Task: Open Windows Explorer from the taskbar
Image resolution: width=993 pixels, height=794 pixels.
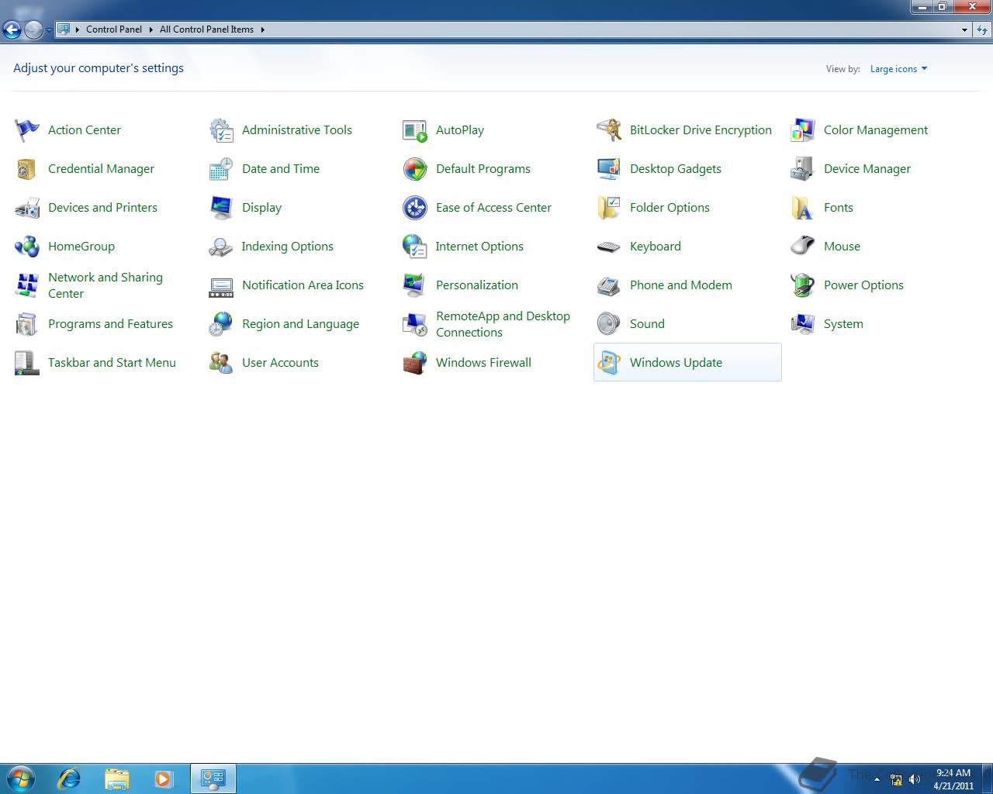Action: pyautogui.click(x=117, y=778)
